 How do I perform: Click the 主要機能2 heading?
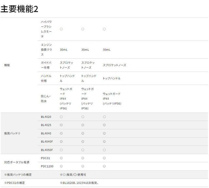[19, 9]
